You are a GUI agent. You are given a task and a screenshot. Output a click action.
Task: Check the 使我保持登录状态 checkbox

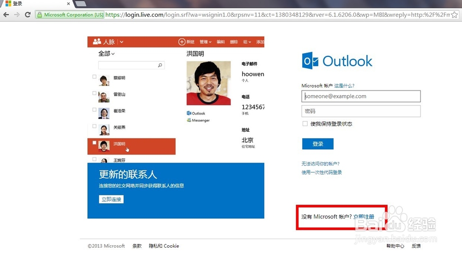[305, 124]
